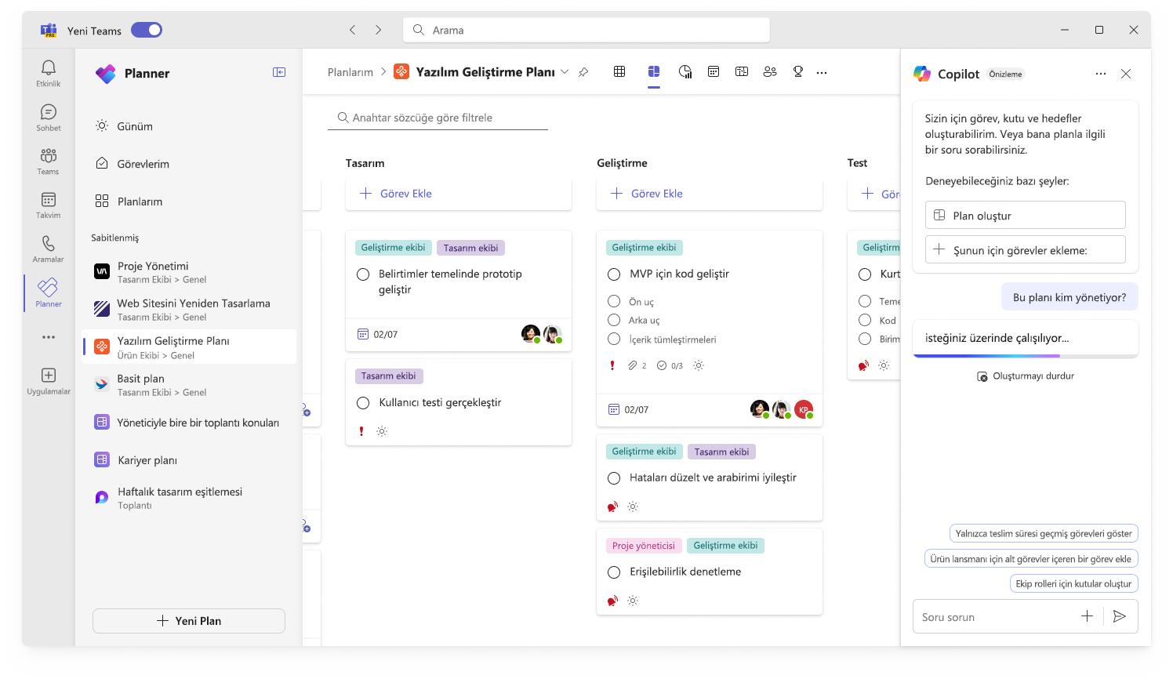Open Yöneticiyle bire bir toplantı konuları
Screen dimensions: 1173x679
tap(189, 423)
